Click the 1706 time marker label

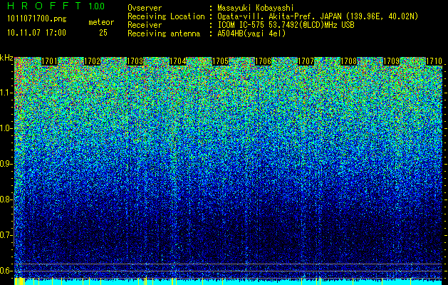click(x=263, y=61)
